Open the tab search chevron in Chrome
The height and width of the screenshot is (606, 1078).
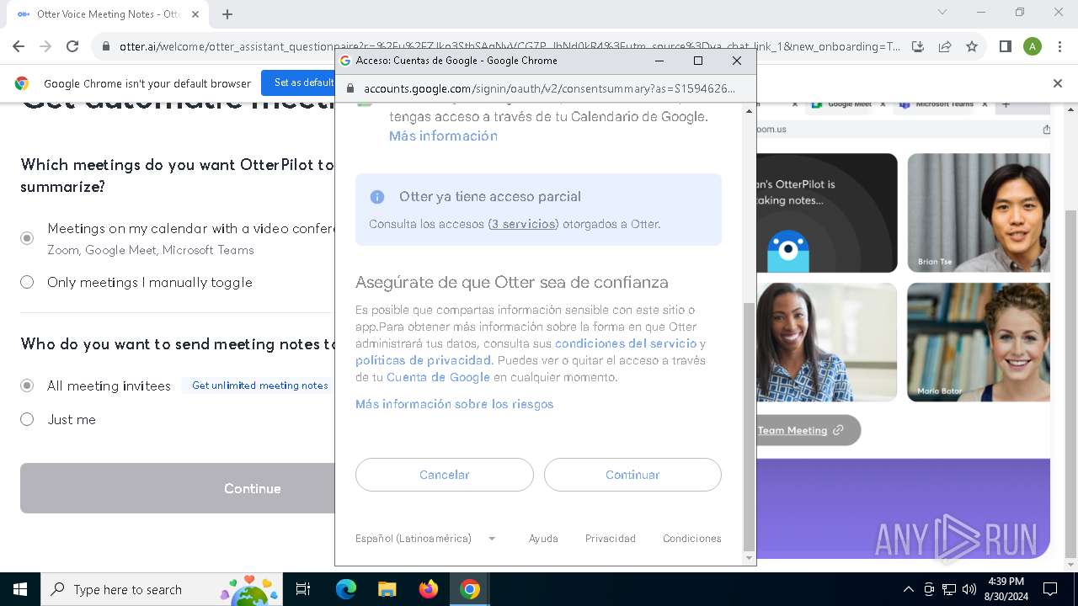pos(942,12)
